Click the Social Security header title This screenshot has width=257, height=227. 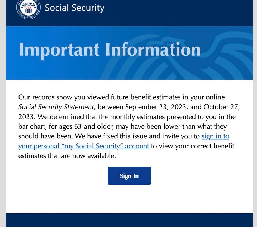tap(75, 8)
